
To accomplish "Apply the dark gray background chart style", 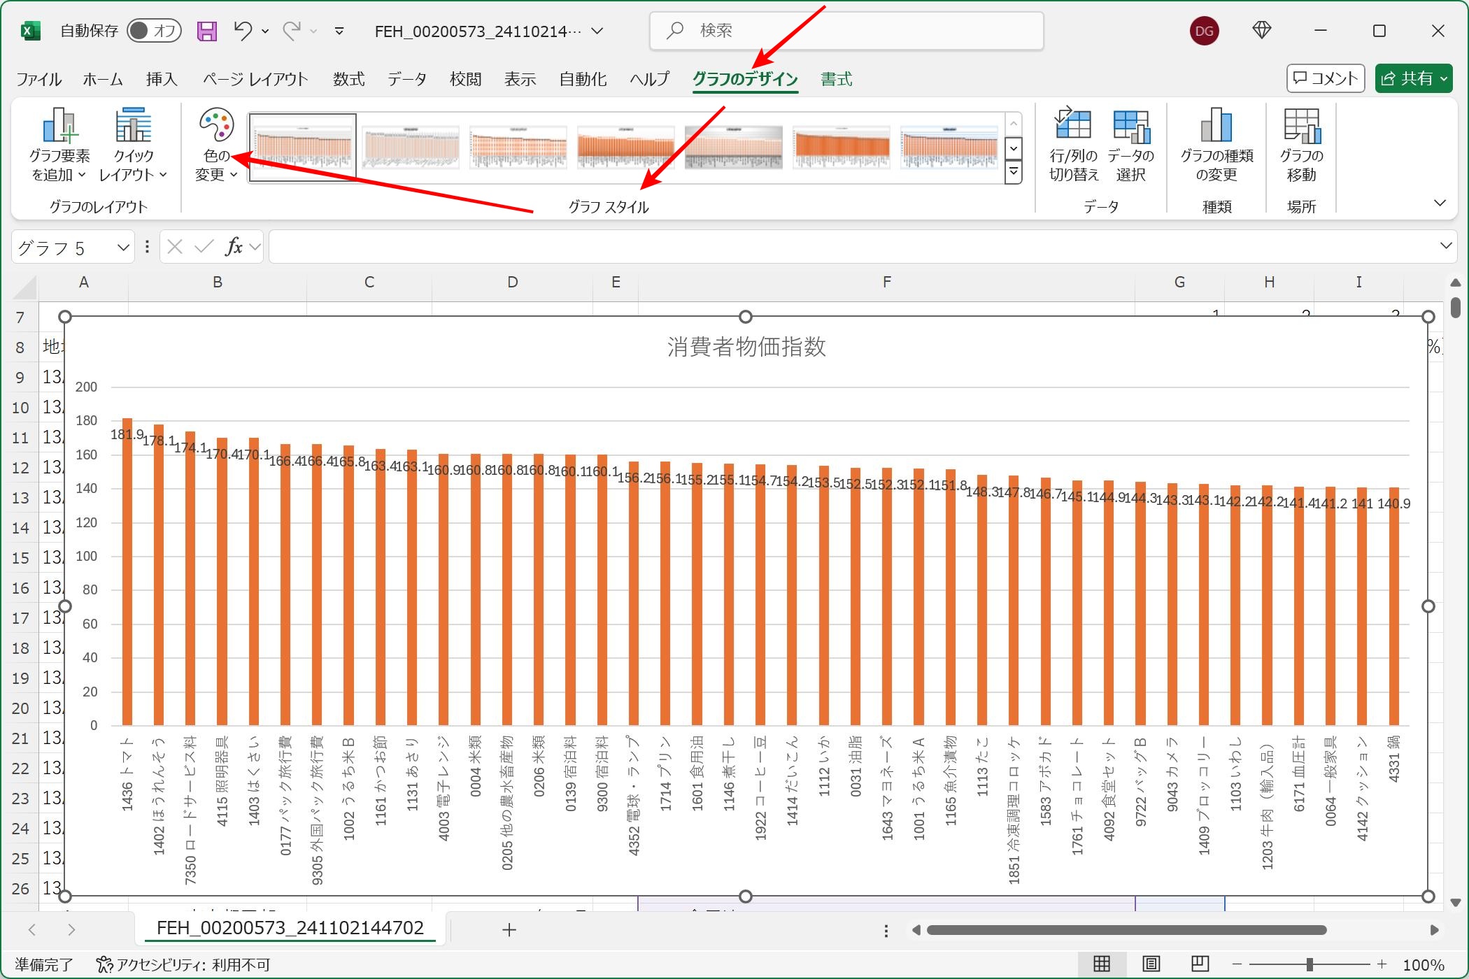I will 734,148.
